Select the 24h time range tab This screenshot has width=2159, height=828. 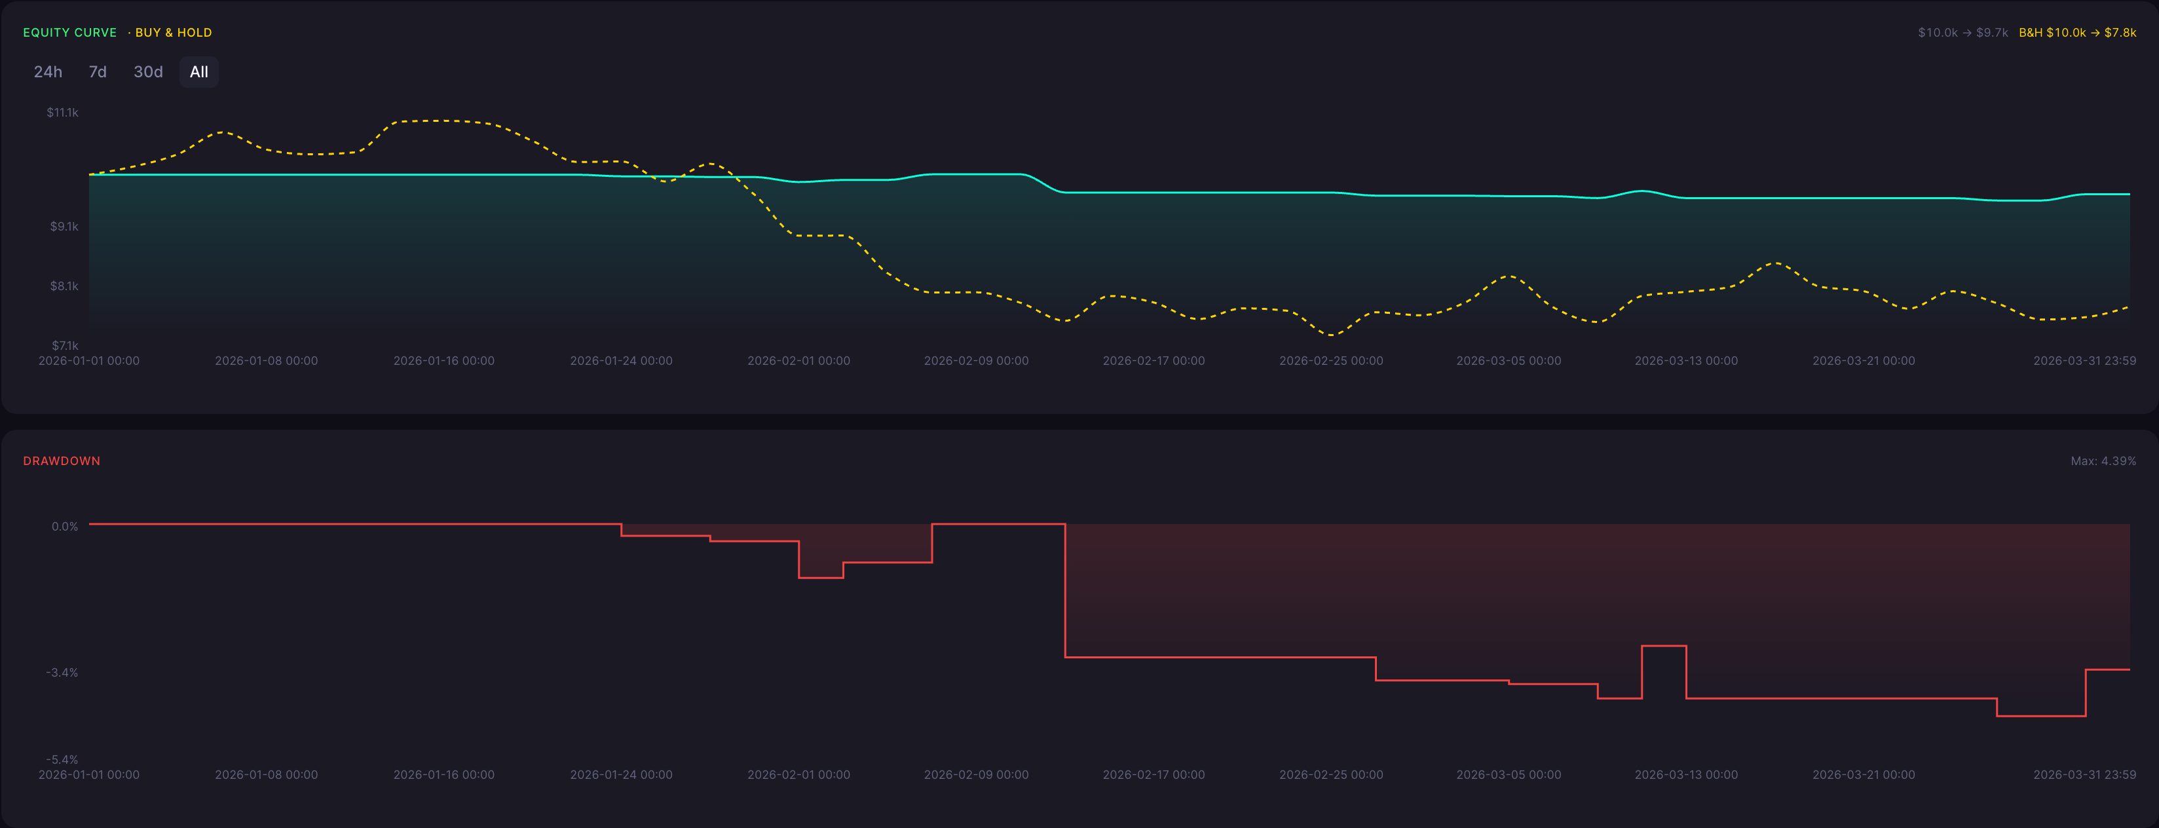pos(48,72)
